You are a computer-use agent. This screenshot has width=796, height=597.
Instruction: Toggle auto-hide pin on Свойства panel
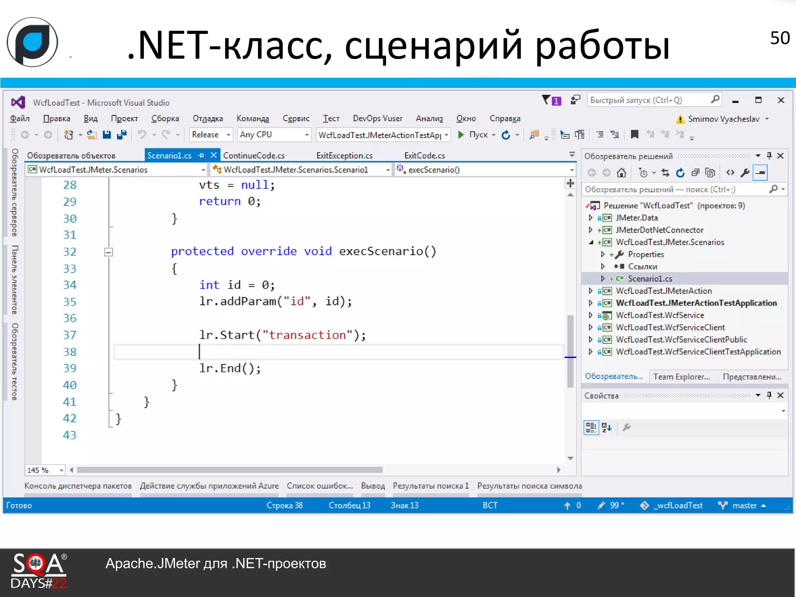point(769,395)
